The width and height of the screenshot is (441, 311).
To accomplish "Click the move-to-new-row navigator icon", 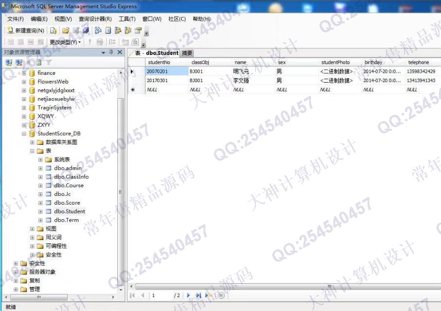I will click(x=208, y=295).
